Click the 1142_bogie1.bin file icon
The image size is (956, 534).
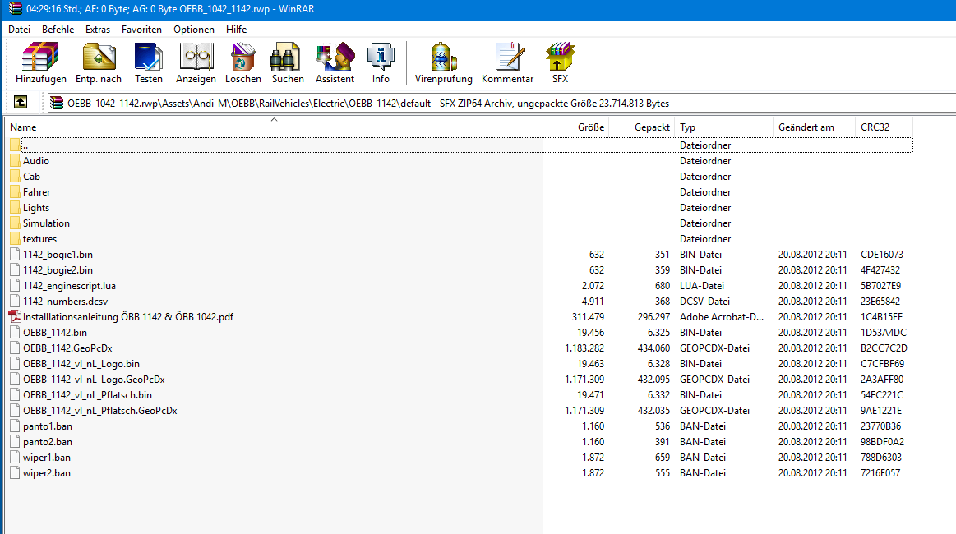click(x=16, y=255)
